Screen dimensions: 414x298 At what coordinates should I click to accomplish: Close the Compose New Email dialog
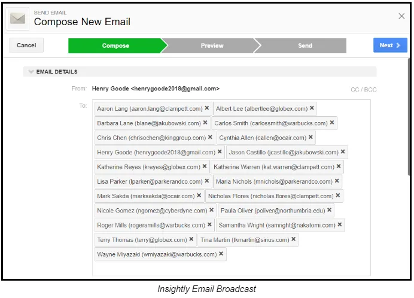pyautogui.click(x=401, y=16)
